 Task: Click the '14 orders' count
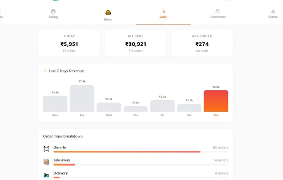click(x=221, y=160)
